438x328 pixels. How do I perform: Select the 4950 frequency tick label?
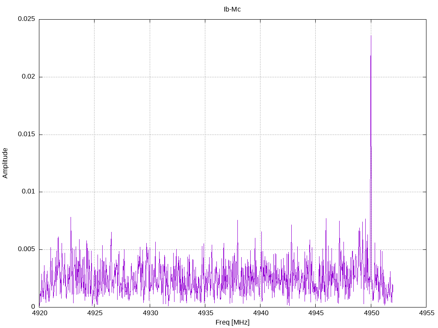(x=371, y=313)
